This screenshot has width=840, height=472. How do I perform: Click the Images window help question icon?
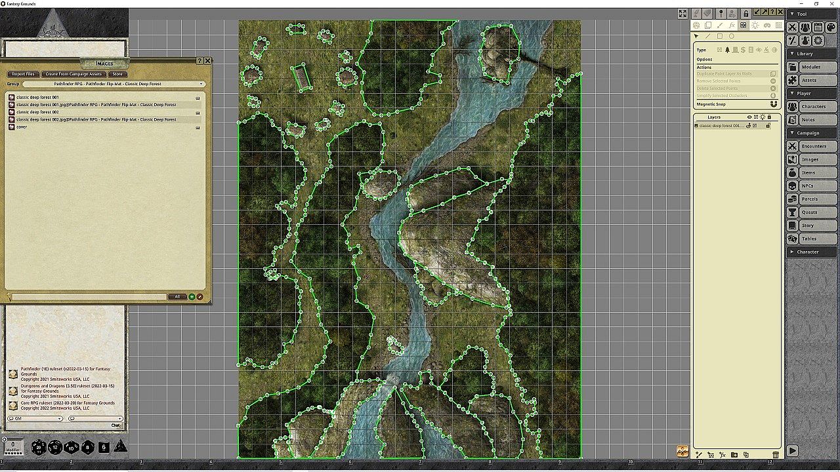pyautogui.click(x=199, y=61)
